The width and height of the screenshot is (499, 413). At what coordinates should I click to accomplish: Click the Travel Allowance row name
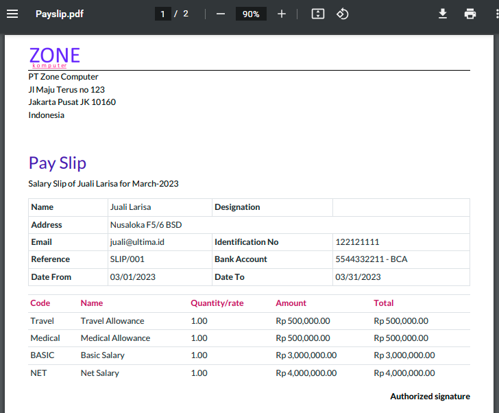(112, 321)
